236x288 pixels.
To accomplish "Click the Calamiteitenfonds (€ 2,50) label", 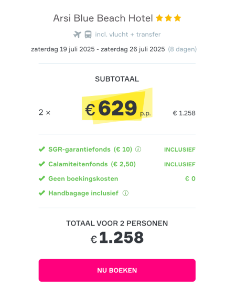I will pos(92,164).
